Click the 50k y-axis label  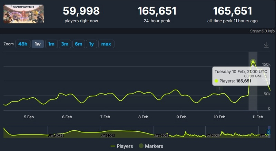[267, 94]
